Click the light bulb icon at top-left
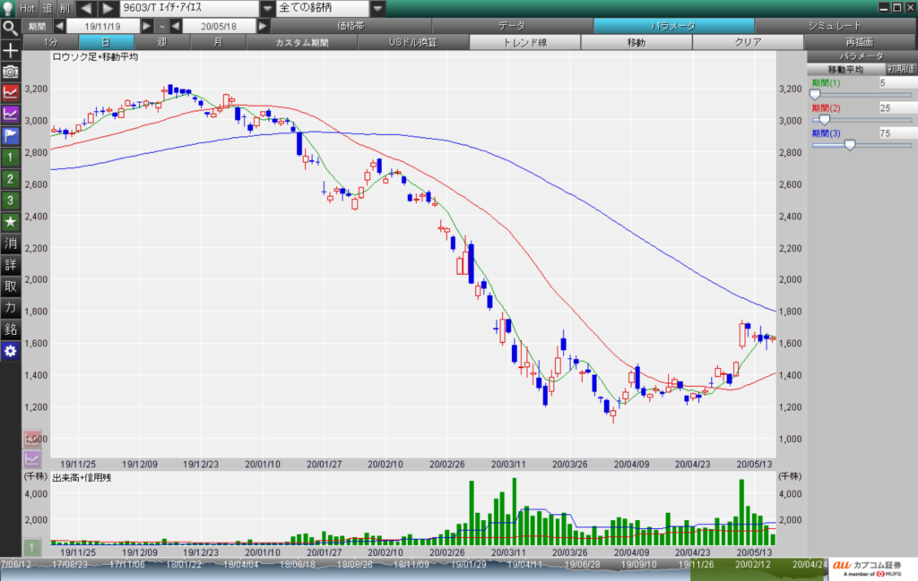 tap(8, 8)
